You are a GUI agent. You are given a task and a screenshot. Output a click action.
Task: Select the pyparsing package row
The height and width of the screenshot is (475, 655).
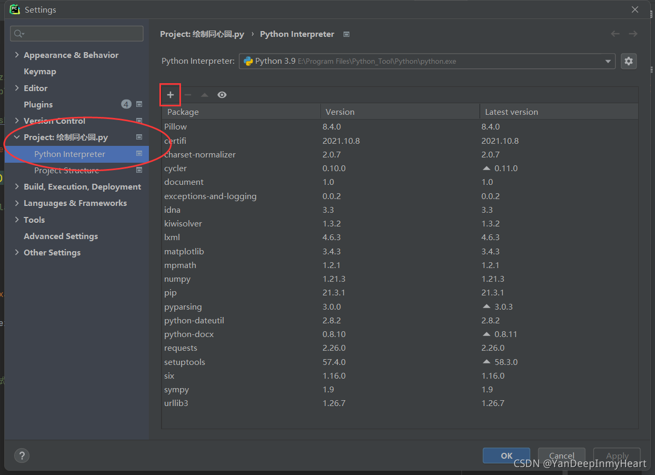point(400,306)
